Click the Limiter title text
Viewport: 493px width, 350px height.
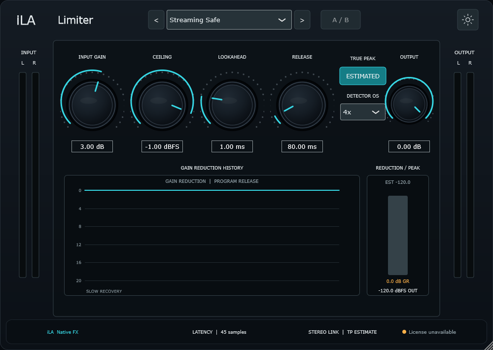[75, 20]
